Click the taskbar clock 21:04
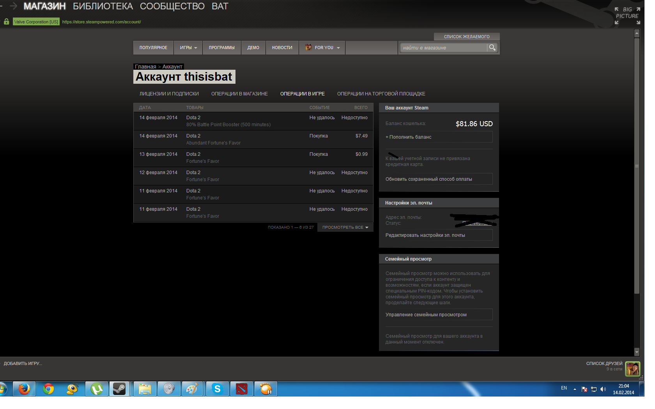Screen dimensions: 655x409 click(623, 386)
